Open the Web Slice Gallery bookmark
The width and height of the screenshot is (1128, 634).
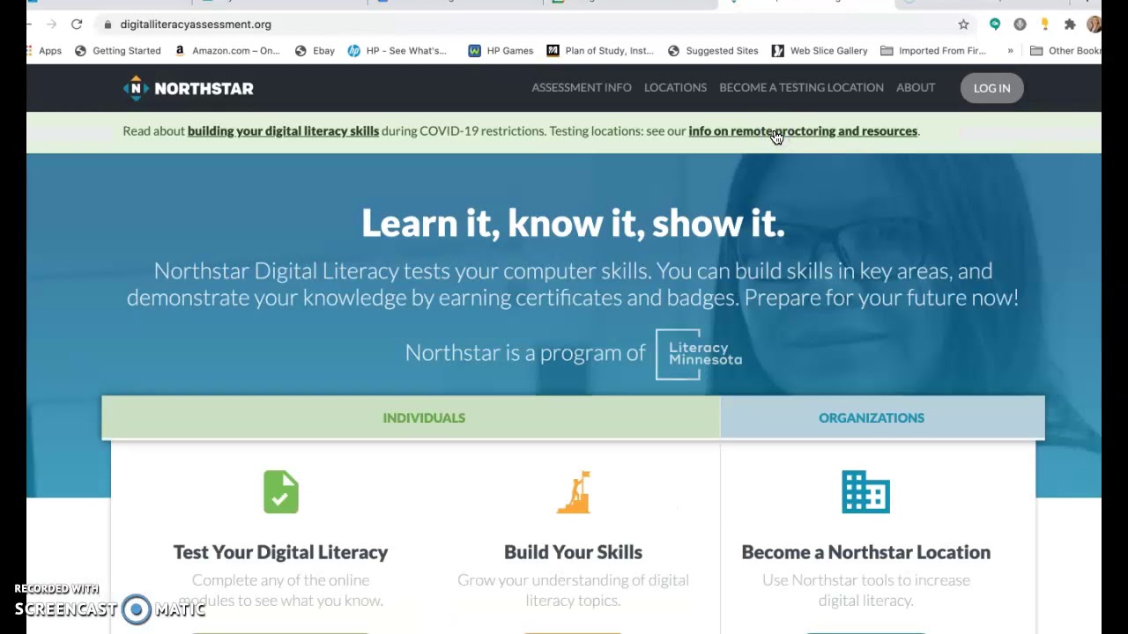point(820,51)
